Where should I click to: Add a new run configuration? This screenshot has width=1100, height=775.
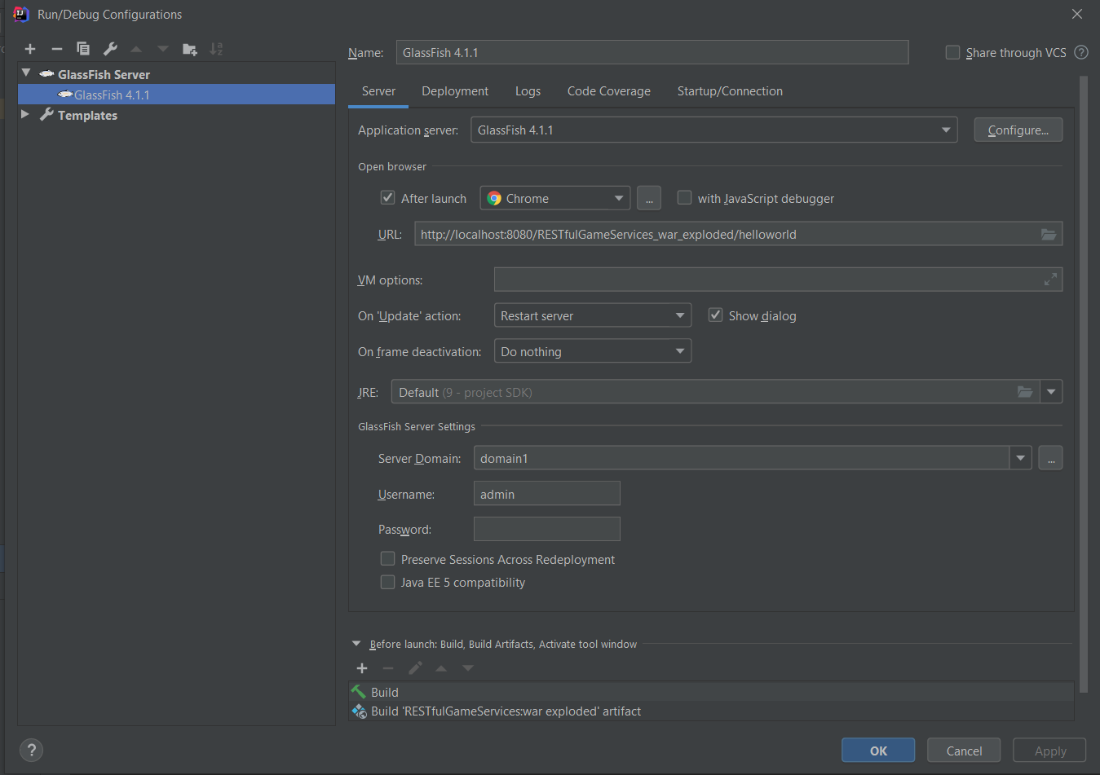(30, 49)
